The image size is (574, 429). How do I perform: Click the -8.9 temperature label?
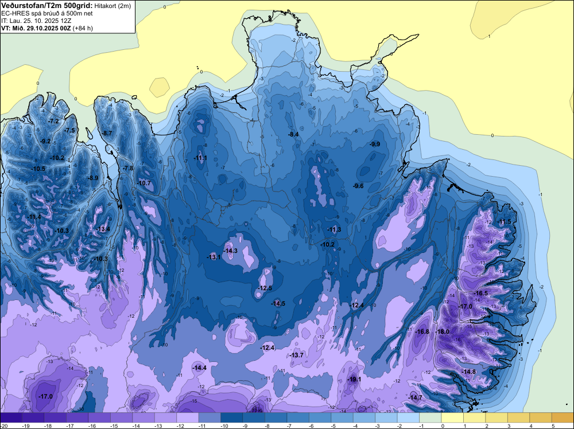coord(93,178)
